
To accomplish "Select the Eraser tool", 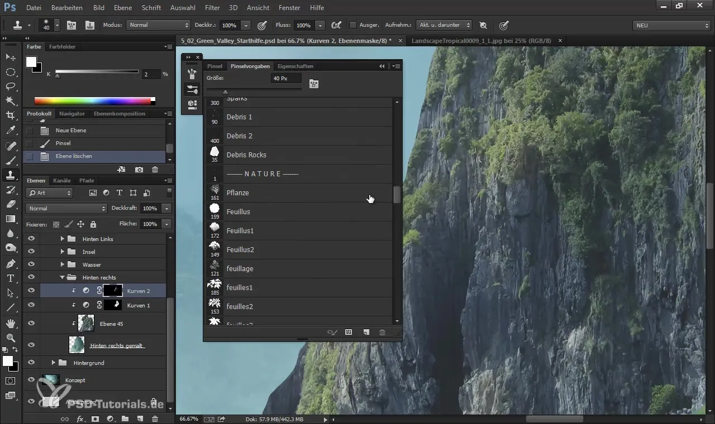I will 11,204.
